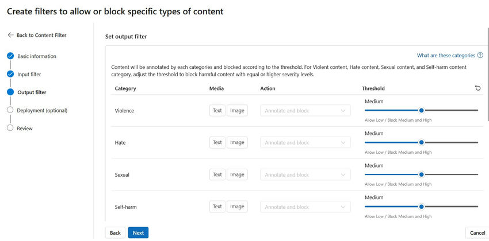Viewport: 489px width, 241px height.
Task: Click the back arrow beside Content Filter
Action: pos(10,35)
